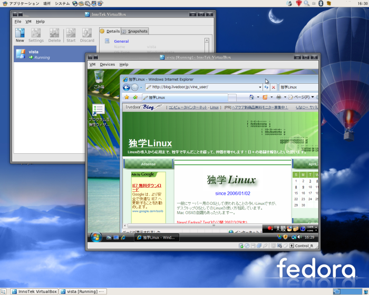The height and width of the screenshot is (295, 369).
Task: Switch to the Details tab
Action: pos(110,31)
